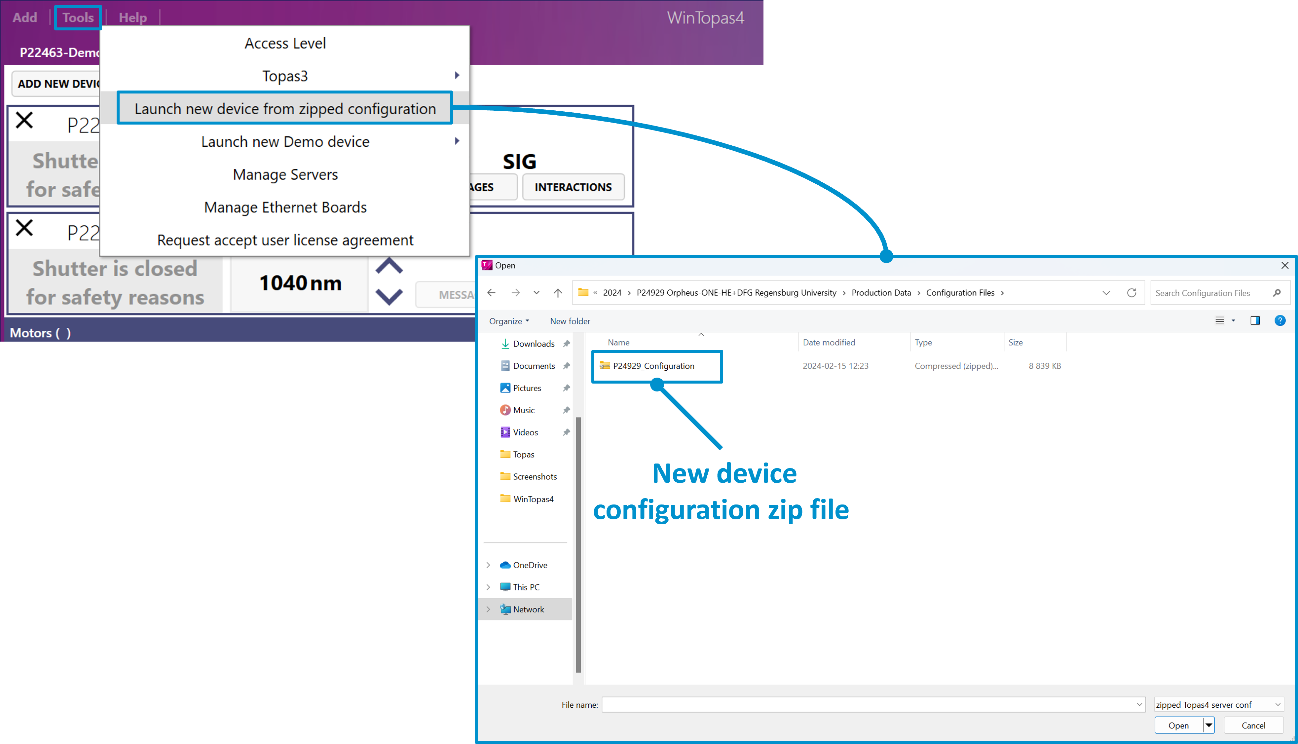Close the first P22 device with X

click(24, 121)
